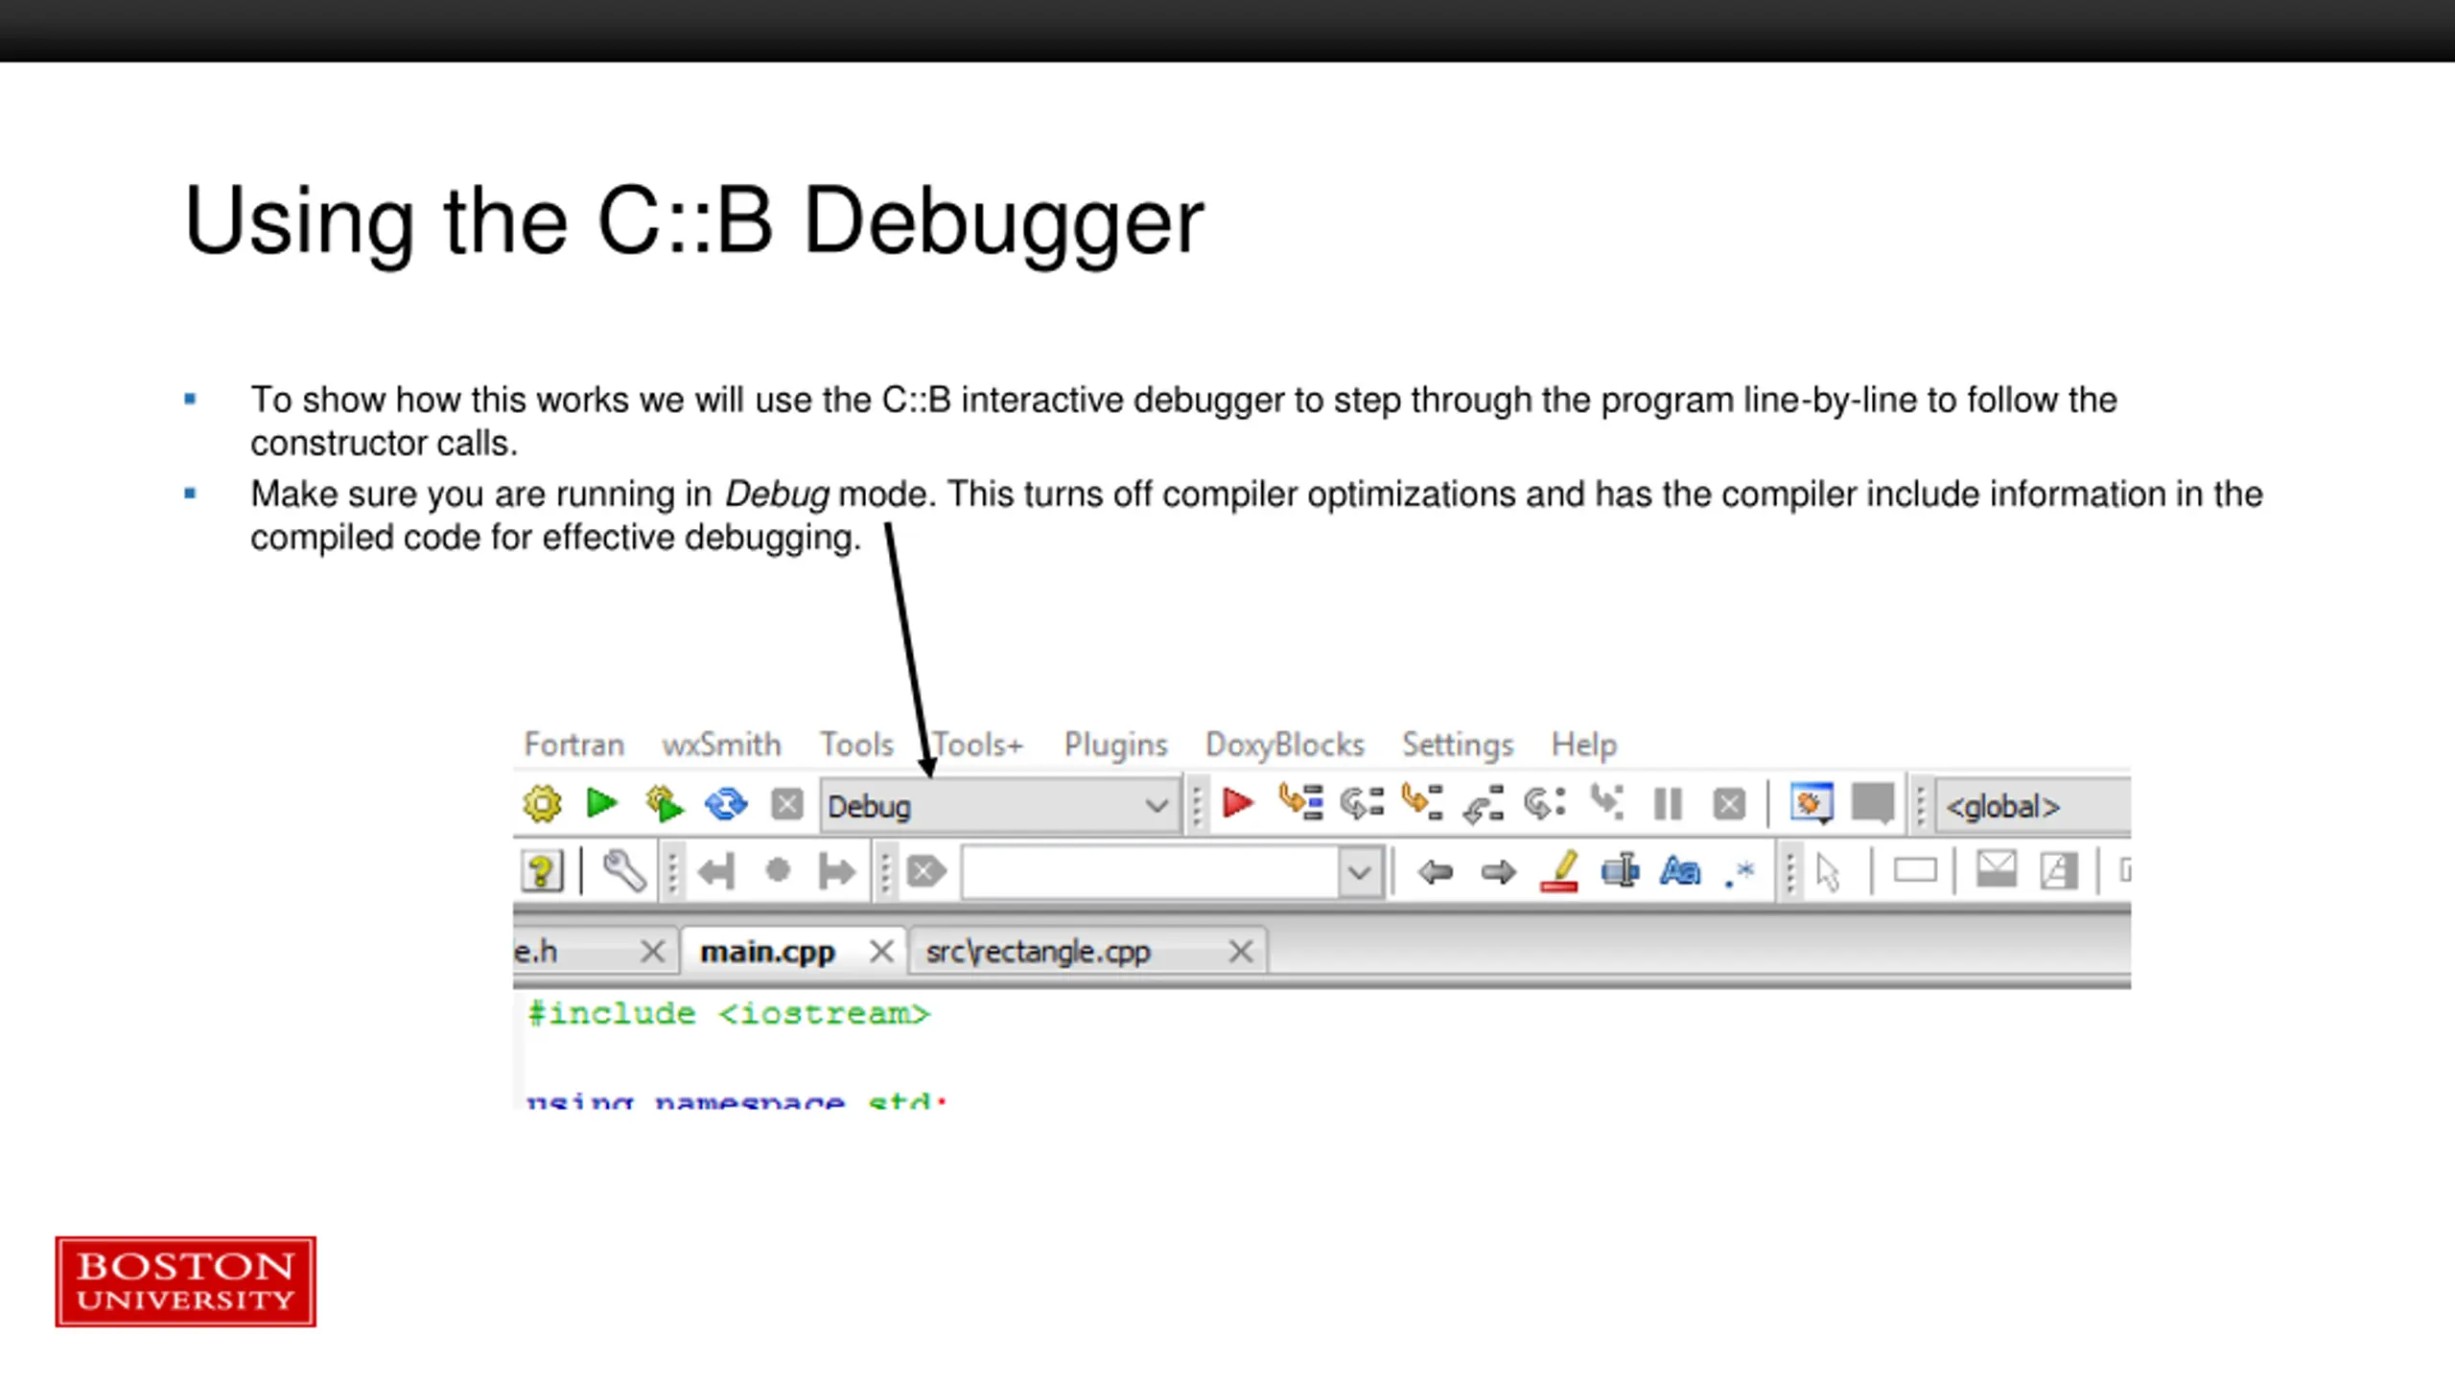Open the Tools+ menu
The image size is (2455, 1380).
(978, 745)
